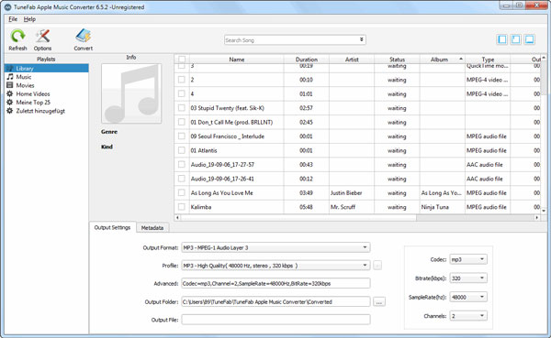The height and width of the screenshot is (338, 551).
Task: Click the album art placeholder thumbnail
Action: [x=131, y=93]
